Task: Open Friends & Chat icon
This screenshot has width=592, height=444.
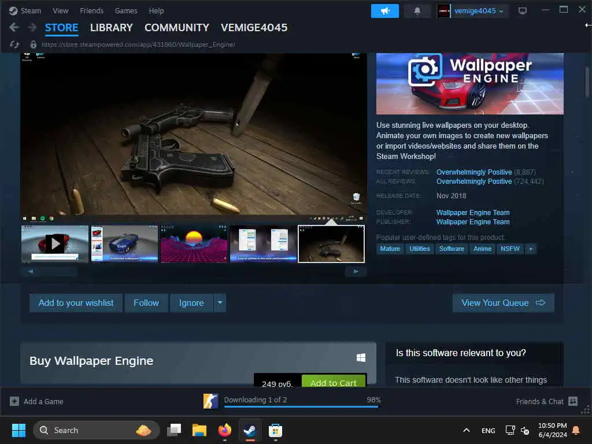Action: 573,401
